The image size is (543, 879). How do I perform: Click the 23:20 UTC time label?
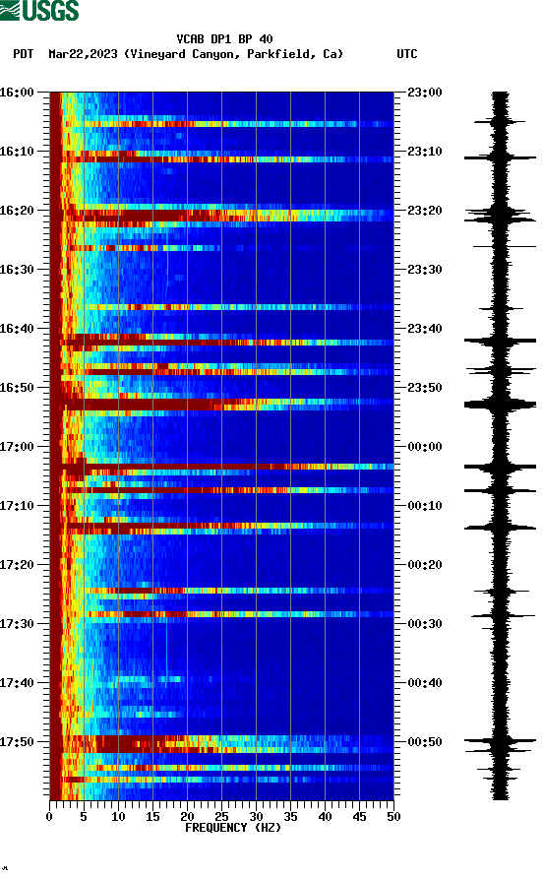[x=425, y=211]
